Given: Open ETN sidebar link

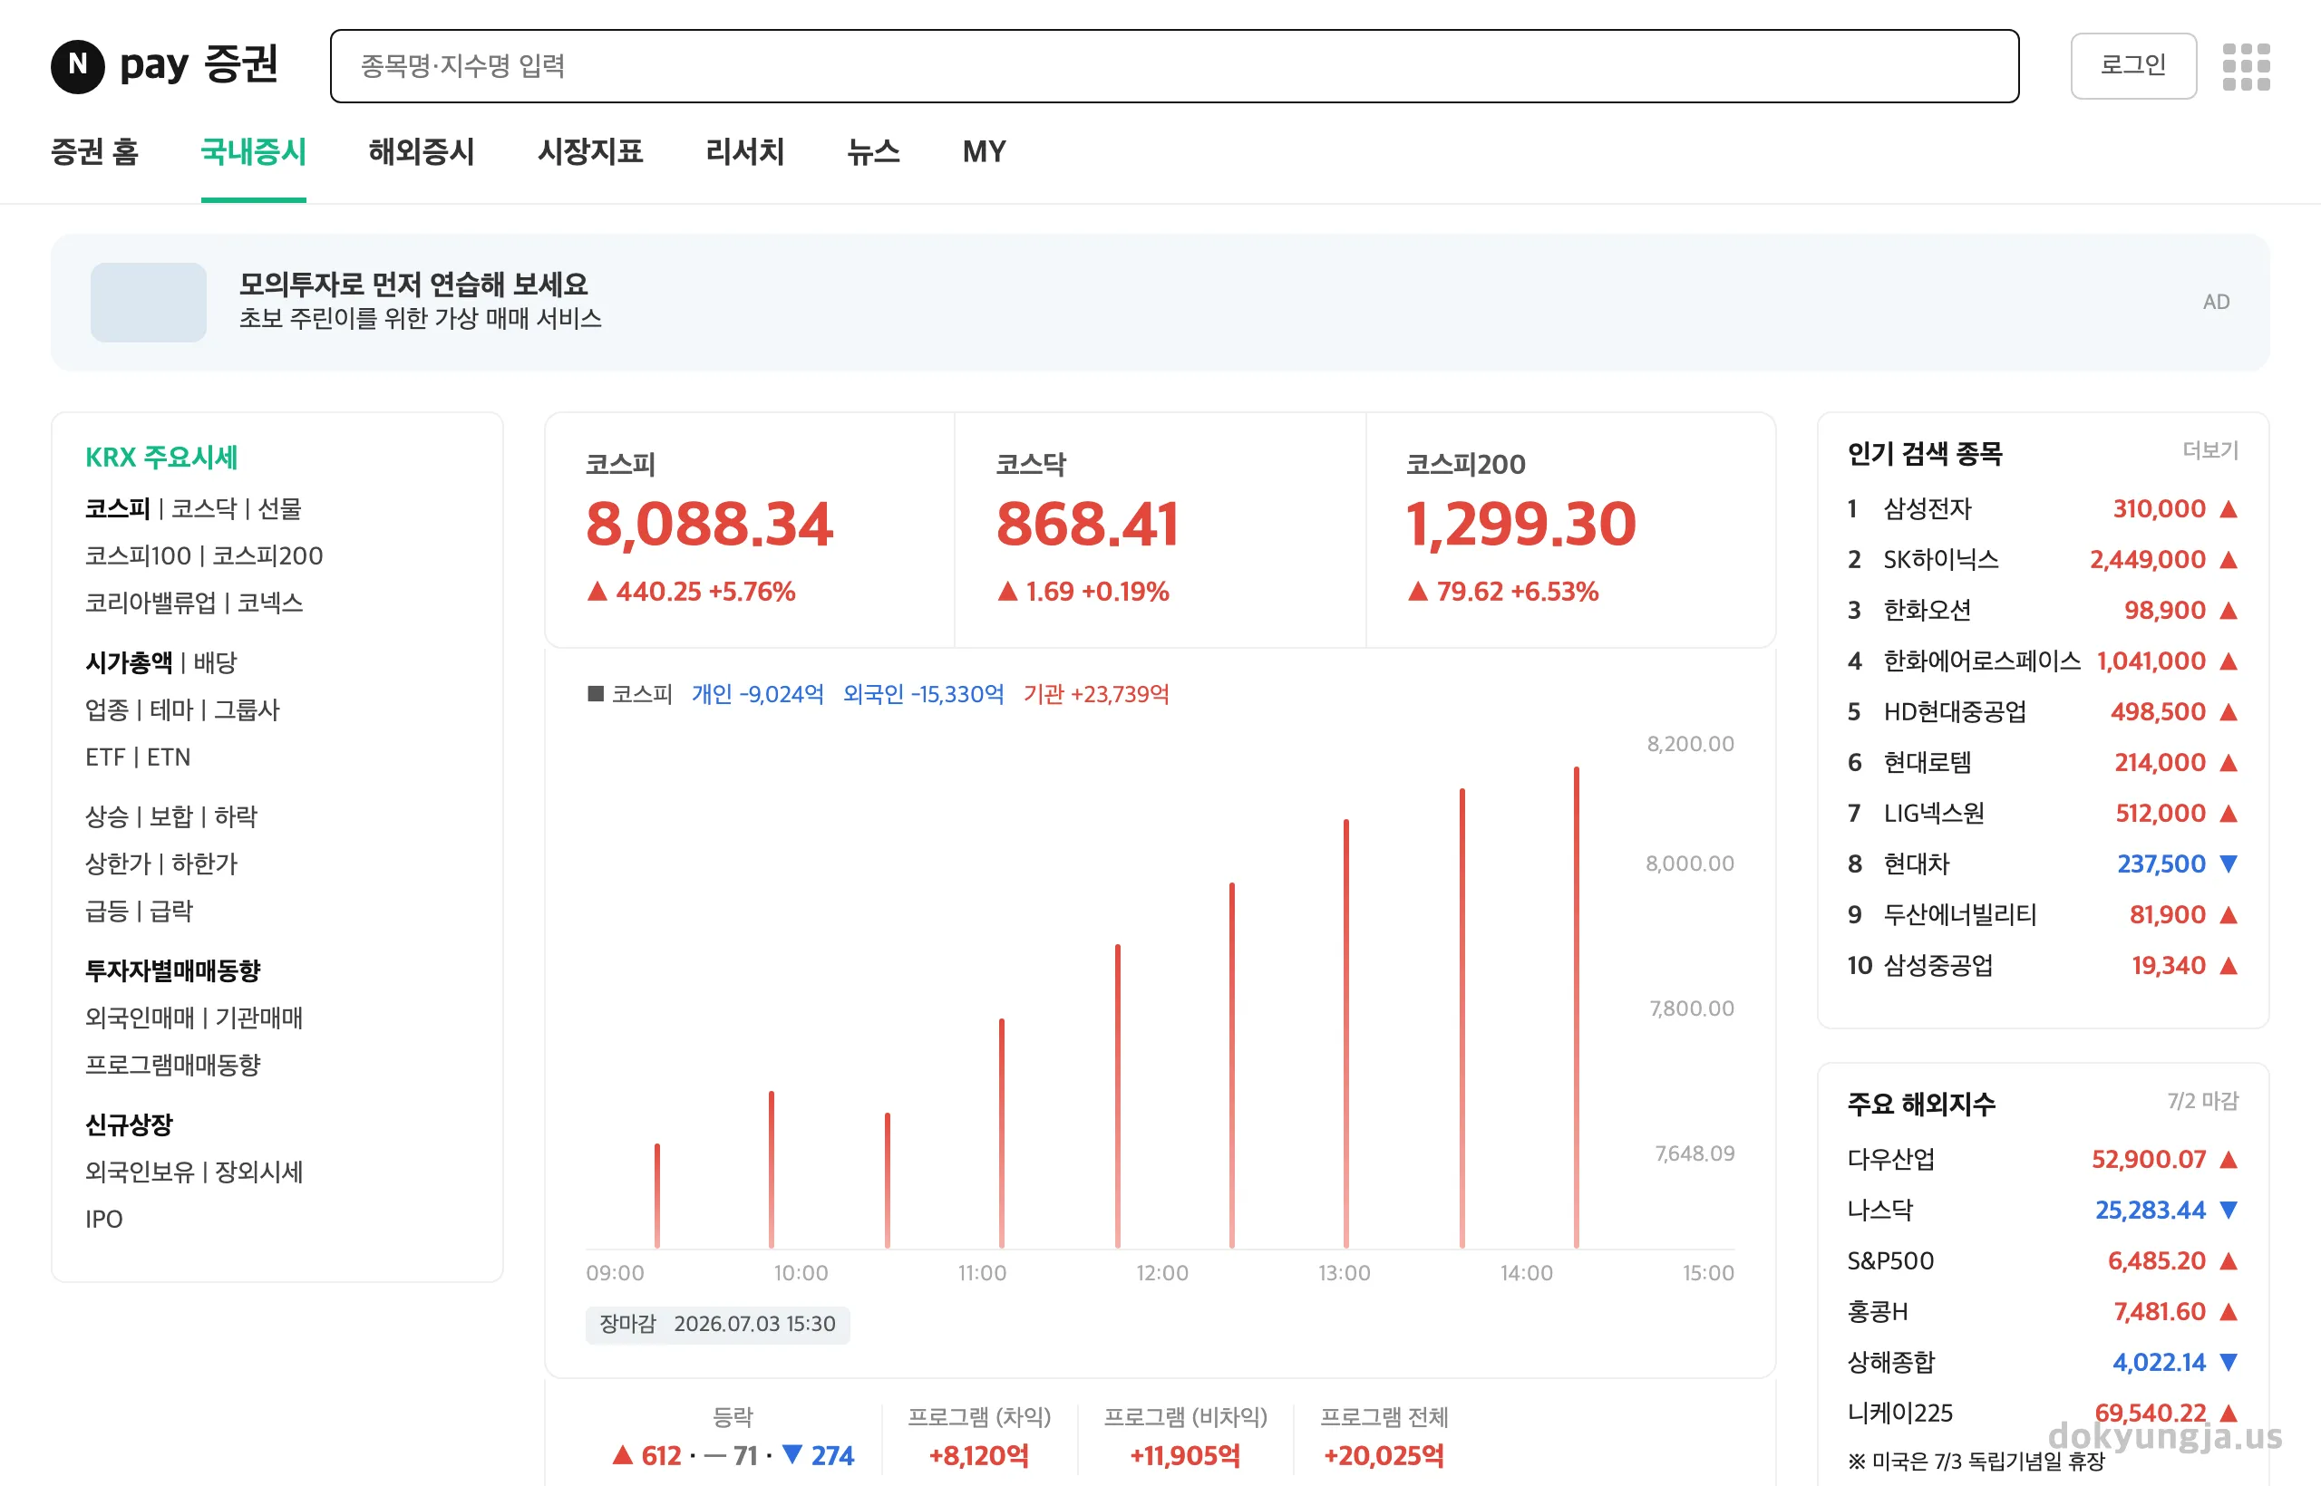Looking at the screenshot, I should click(x=168, y=757).
